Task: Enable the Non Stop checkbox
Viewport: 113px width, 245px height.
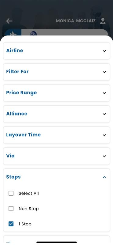Action: pos(11,209)
